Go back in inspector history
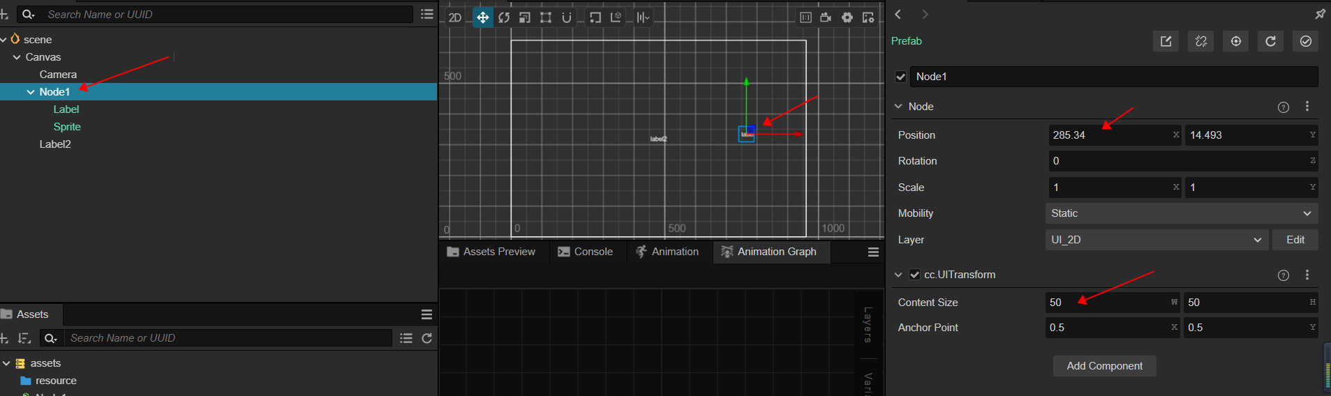Screen dimensions: 1331x396 [898, 14]
